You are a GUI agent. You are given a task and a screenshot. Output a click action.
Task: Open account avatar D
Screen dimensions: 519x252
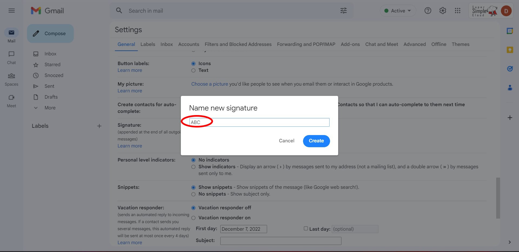[x=506, y=11]
